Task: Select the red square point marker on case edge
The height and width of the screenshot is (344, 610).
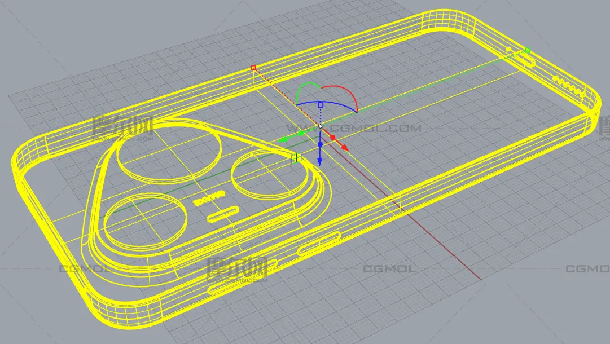Action: tap(253, 68)
